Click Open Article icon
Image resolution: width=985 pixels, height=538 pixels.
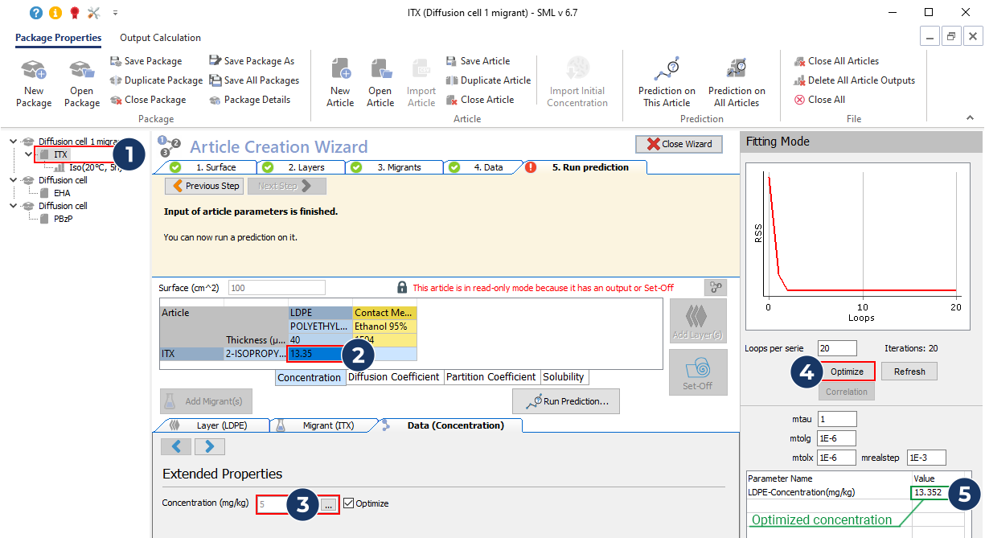click(x=380, y=71)
